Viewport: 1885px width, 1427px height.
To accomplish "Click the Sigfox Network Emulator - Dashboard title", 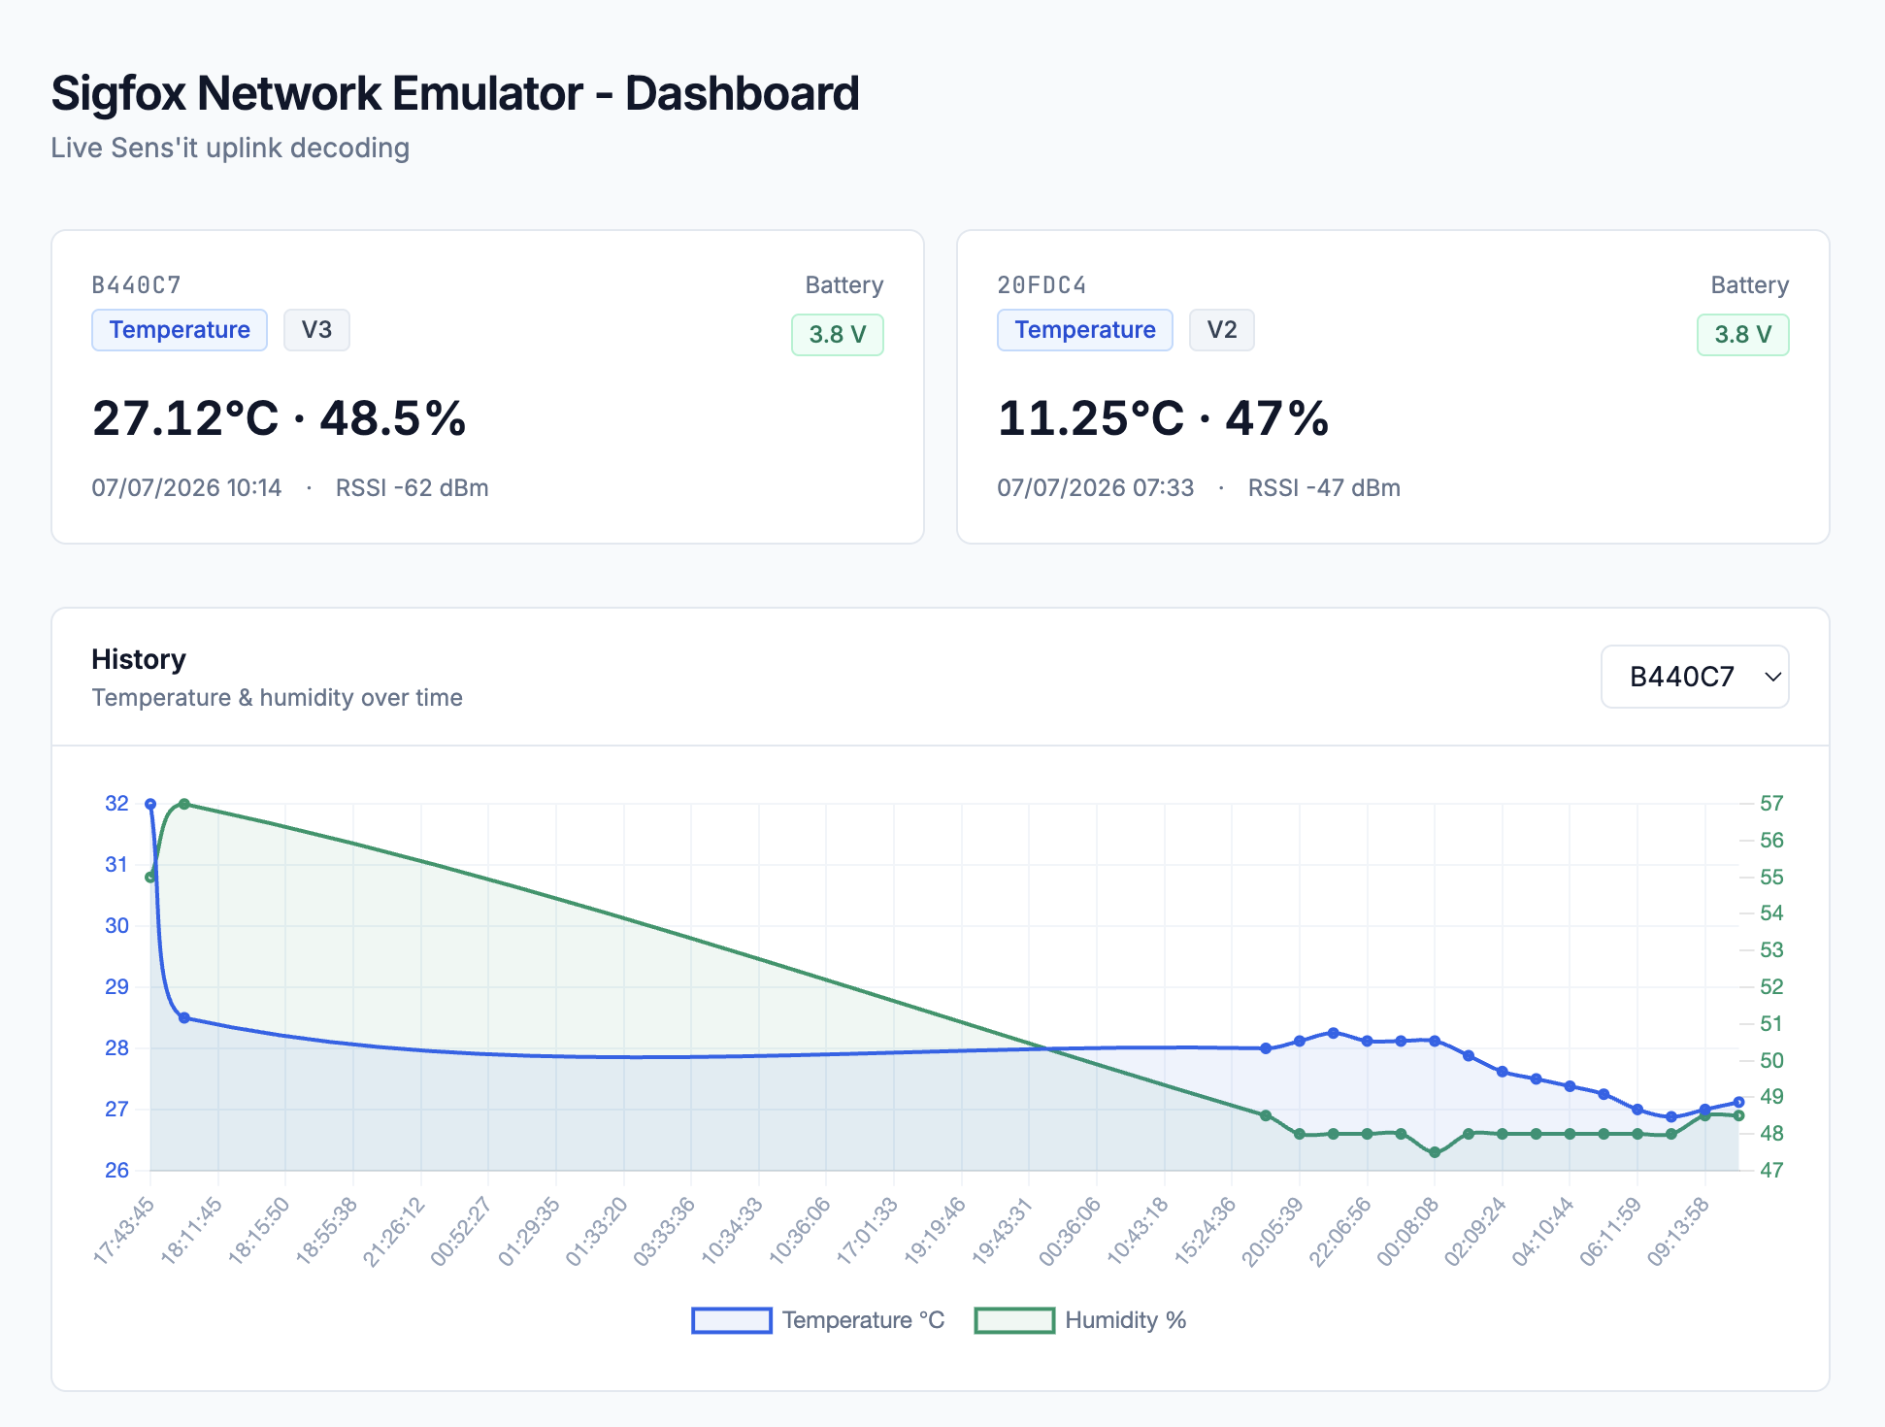I will pyautogui.click(x=455, y=94).
